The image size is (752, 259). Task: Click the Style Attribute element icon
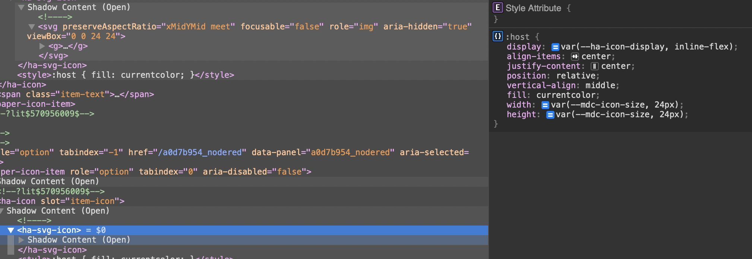[x=497, y=8]
